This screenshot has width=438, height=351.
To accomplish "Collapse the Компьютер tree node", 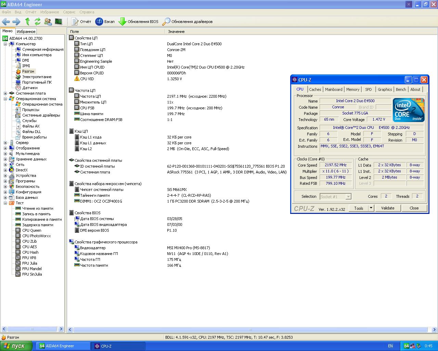I will [x=5, y=44].
